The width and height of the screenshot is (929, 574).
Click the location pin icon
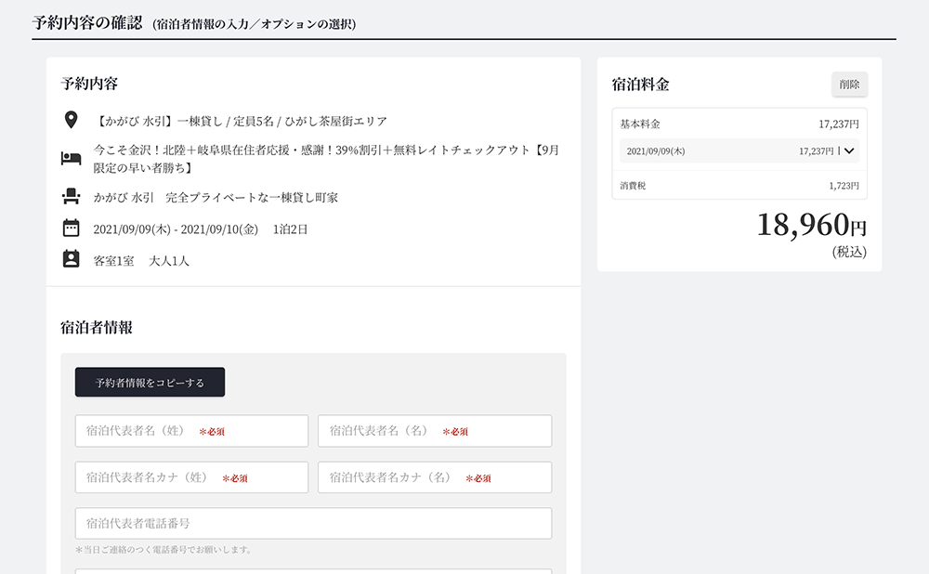(72, 120)
